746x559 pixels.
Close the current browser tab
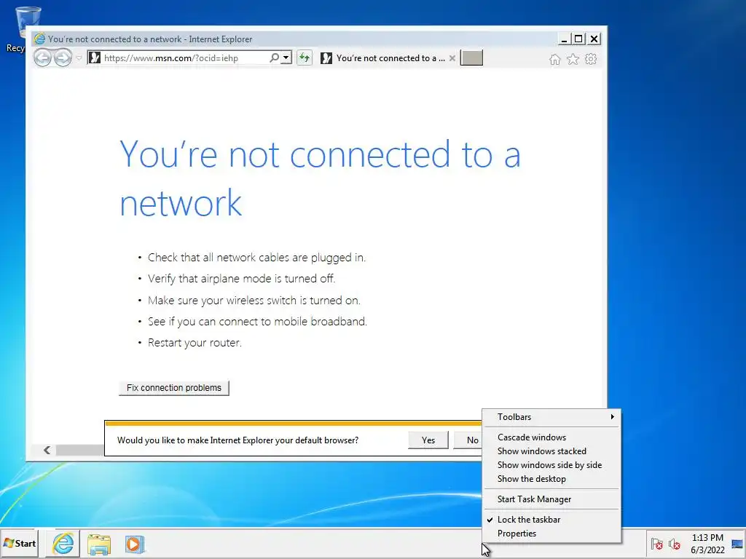pos(452,58)
